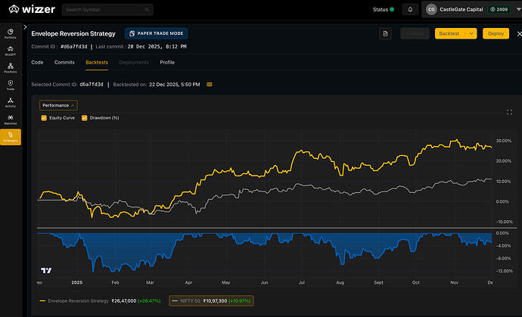Switch to the Code tab
This screenshot has height=317, width=522.
(37, 62)
